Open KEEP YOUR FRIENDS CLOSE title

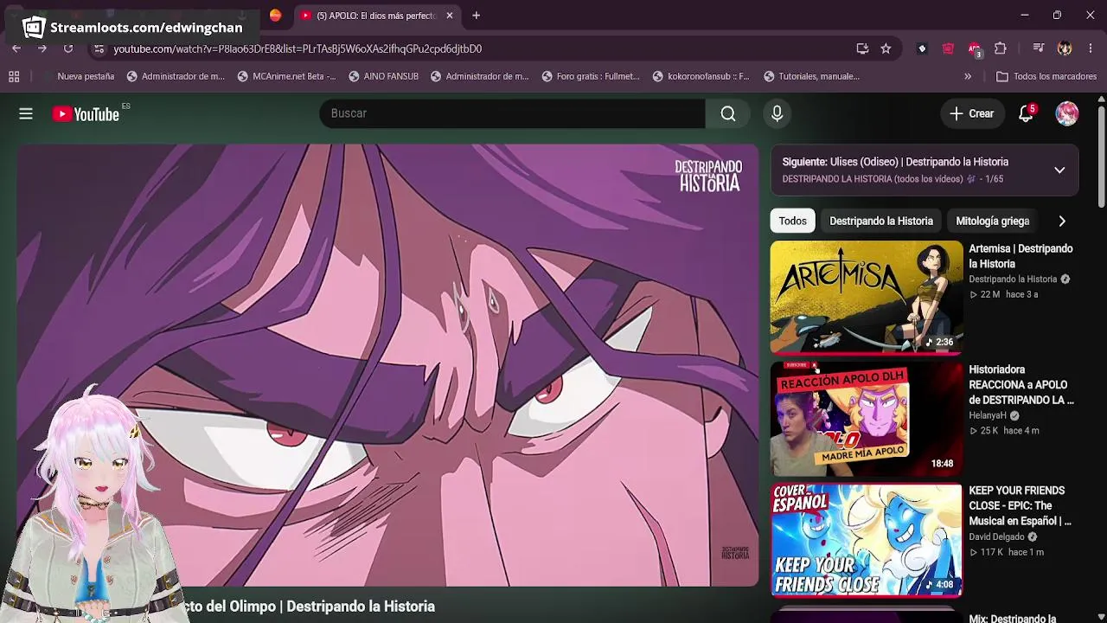pyautogui.click(x=1021, y=506)
